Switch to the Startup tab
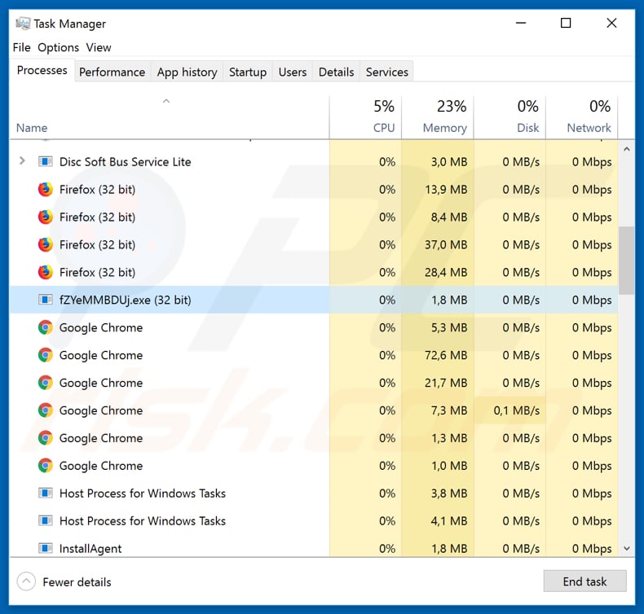This screenshot has width=644, height=614. 248,72
